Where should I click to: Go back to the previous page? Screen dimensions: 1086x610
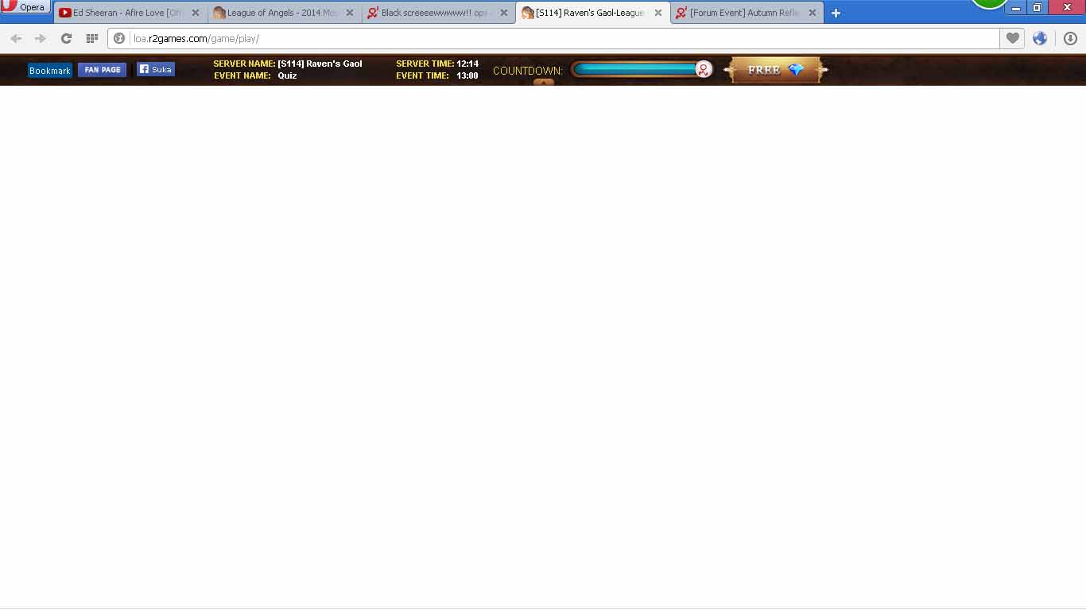click(x=16, y=38)
